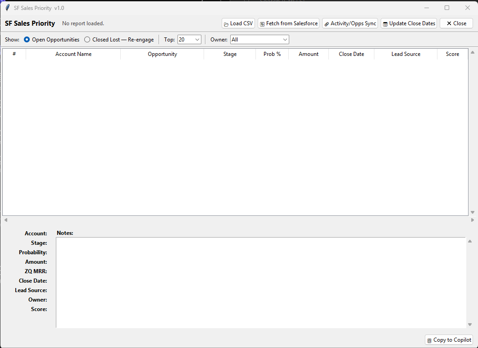Click the Activity/Opps Sync button
This screenshot has height=348, width=478.
coord(350,23)
